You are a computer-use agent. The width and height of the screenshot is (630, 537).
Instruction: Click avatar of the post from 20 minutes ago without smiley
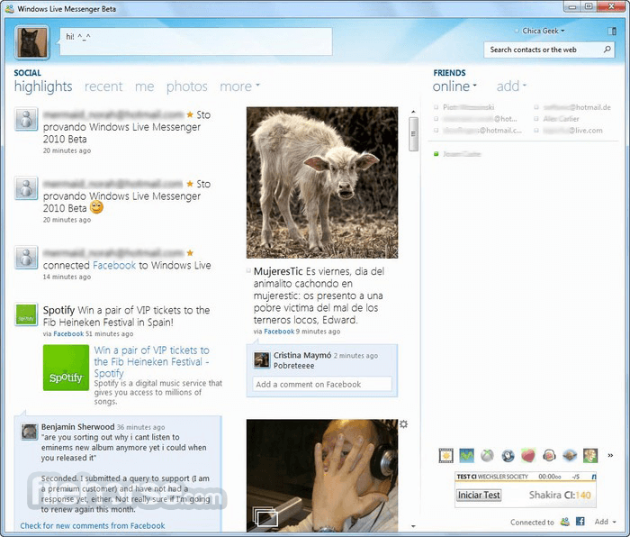point(26,119)
